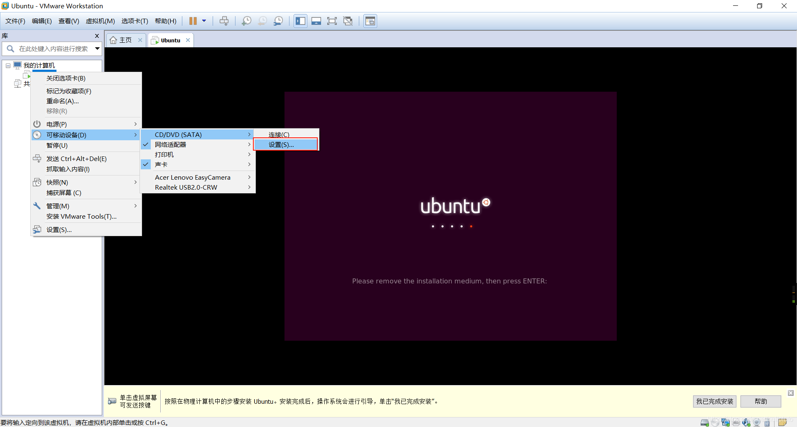
Task: Collapse the 我的计算机 tree node
Action: 8,66
